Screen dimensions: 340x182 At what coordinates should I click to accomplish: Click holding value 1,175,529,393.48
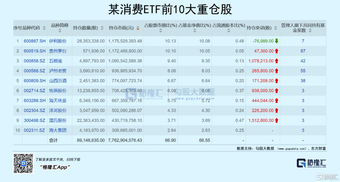click(125, 41)
